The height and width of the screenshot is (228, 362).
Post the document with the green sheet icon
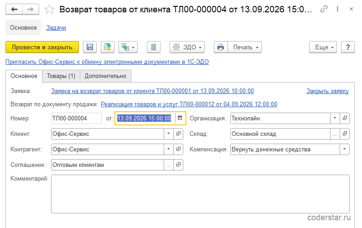click(x=107, y=47)
